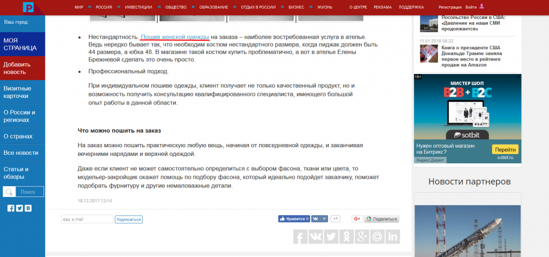
Task: Follow the Пошив женской одежды link
Action: (x=175, y=36)
